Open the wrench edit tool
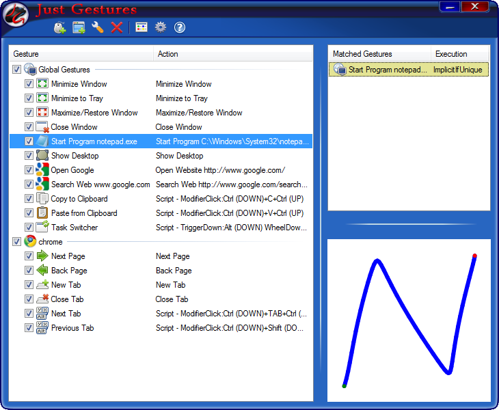499x410 pixels. (x=98, y=27)
